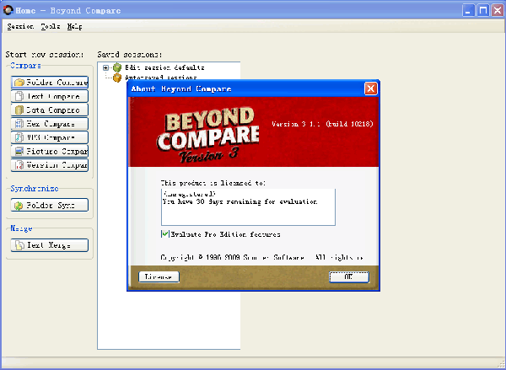
Task: Click the Picture Compare image icon
Action: pos(19,152)
